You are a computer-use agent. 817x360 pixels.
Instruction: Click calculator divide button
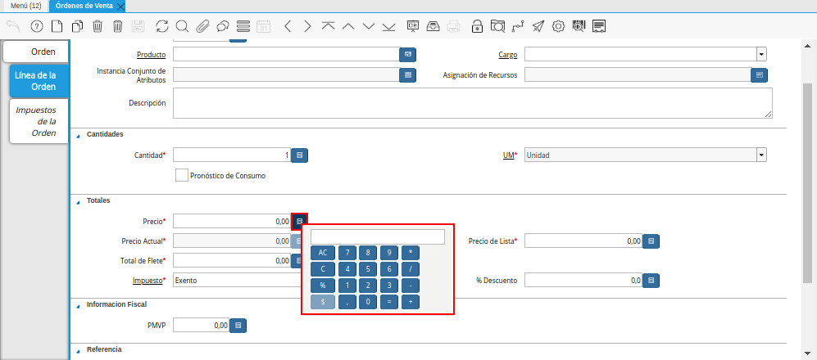(x=411, y=269)
